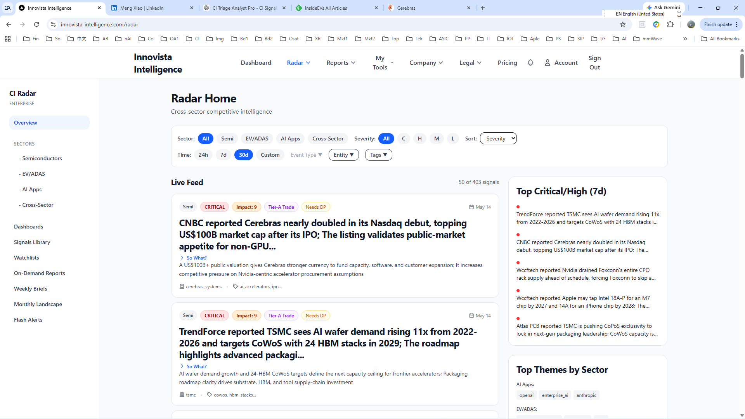This screenshot has height=419, width=745.
Task: Expand So What? on Cerebras card
Action: pos(193,258)
